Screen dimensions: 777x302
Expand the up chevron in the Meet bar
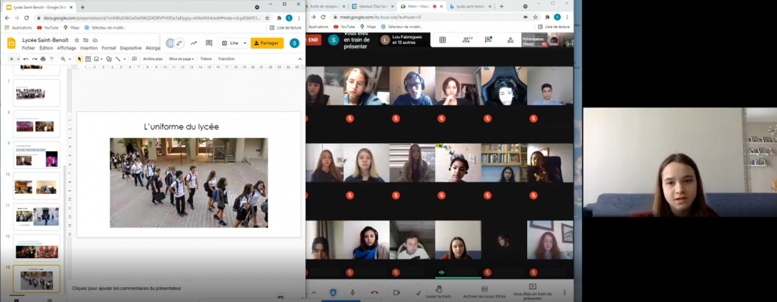pyautogui.click(x=314, y=292)
